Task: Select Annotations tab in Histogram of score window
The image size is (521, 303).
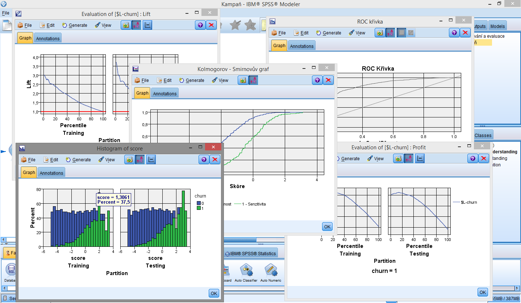Action: (51, 173)
